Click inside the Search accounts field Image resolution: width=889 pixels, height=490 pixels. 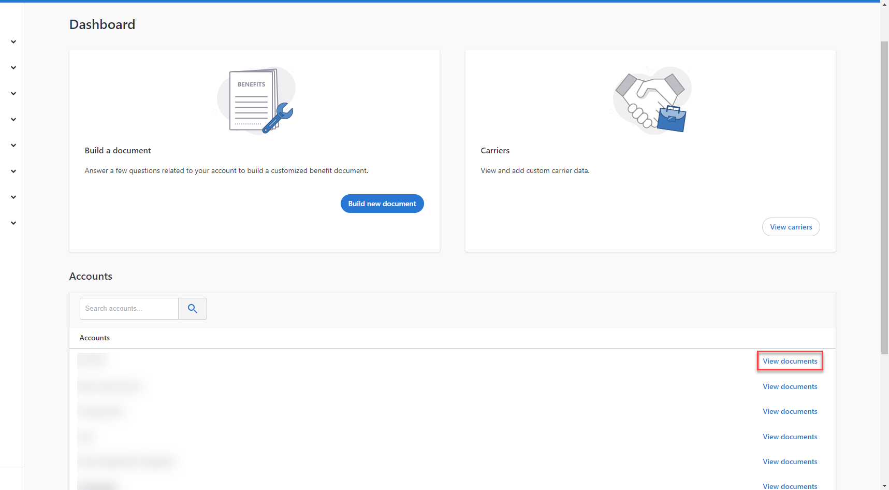coord(128,308)
